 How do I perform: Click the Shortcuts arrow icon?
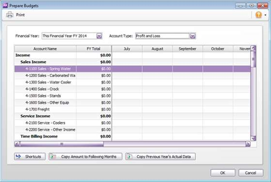[18, 156]
